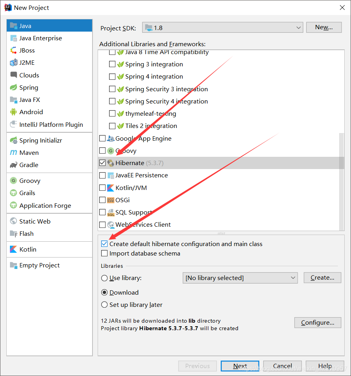Click the Hibernate framework icon
The width and height of the screenshot is (351, 376).
(111, 163)
